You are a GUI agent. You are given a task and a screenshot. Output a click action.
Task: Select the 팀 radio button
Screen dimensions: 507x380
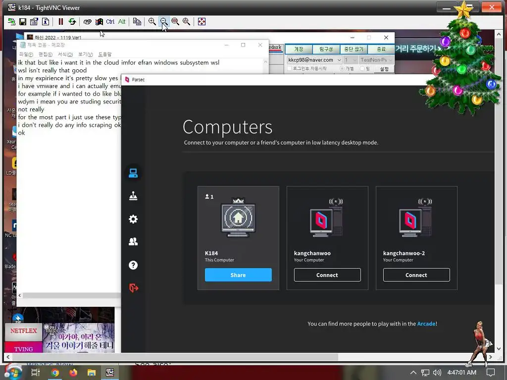click(362, 68)
